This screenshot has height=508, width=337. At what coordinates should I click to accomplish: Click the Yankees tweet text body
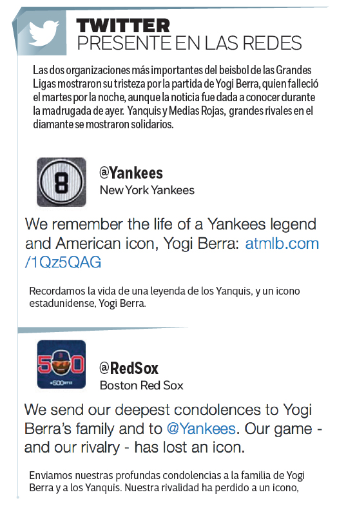coord(172,243)
